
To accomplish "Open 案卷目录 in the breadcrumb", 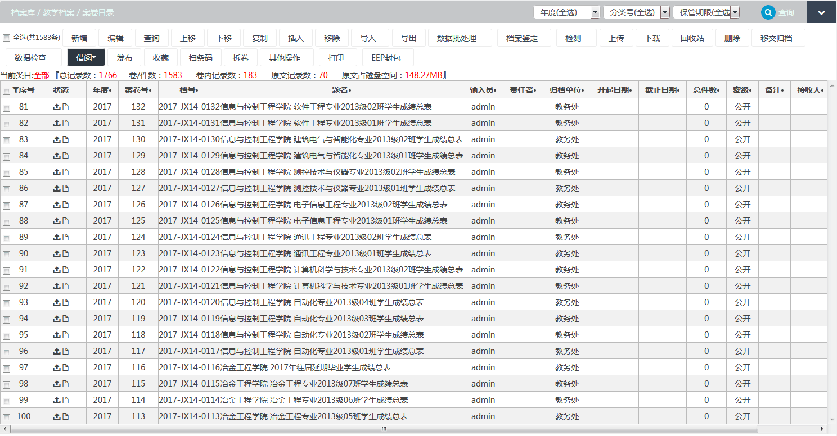I will pyautogui.click(x=98, y=12).
